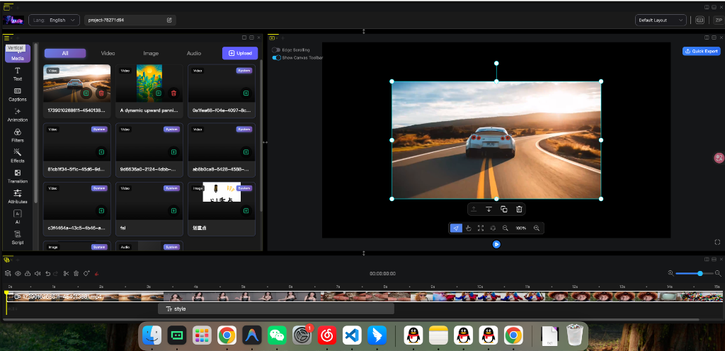Click the track layers icon in the timeline toolbar
Screen dimensions: 725x351
tap(8, 273)
